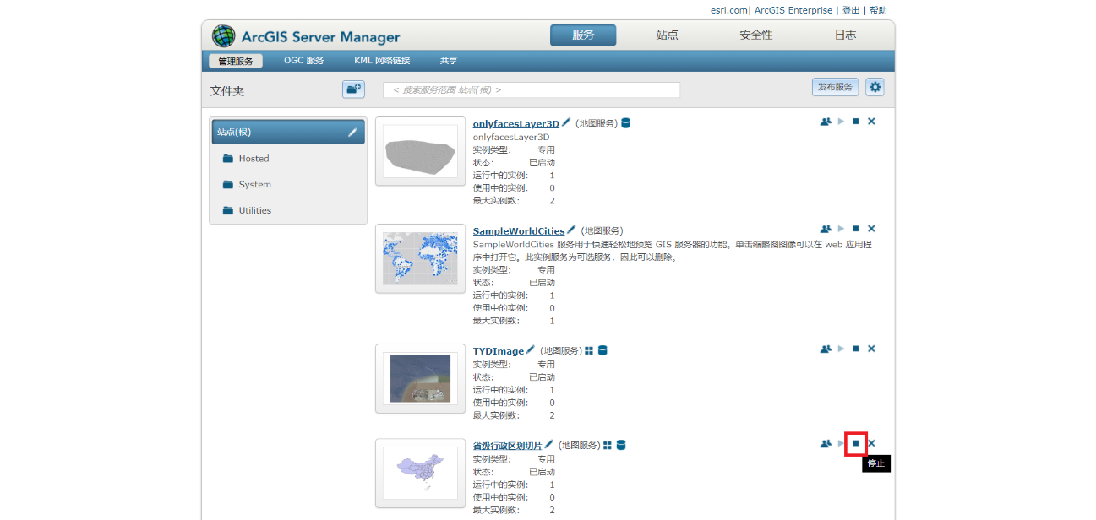Stop the onlyfacesLayer3D service

point(855,122)
